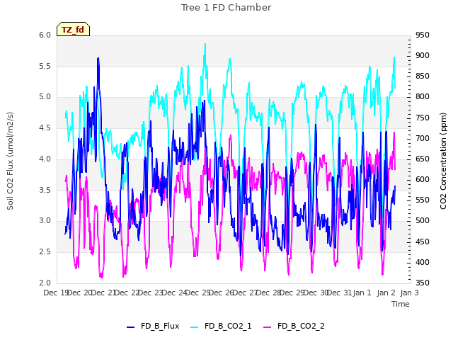Image resolution: width=453 pixels, height=340 pixels.
Task: Click the 5.5 left axis tick label
Action: click(x=45, y=66)
